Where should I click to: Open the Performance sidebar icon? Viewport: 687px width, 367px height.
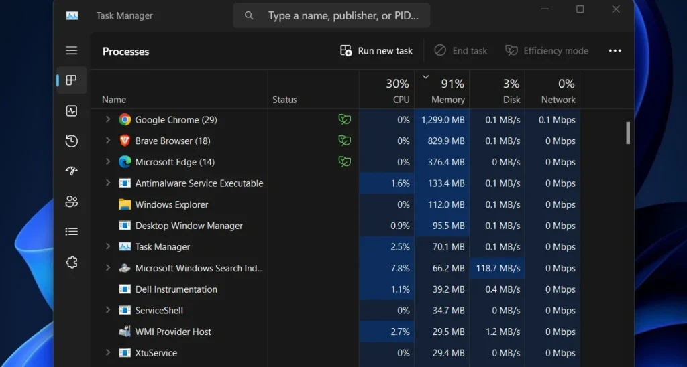[71, 111]
